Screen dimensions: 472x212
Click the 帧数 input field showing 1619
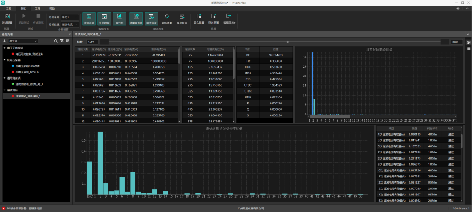pyautogui.click(x=91, y=42)
